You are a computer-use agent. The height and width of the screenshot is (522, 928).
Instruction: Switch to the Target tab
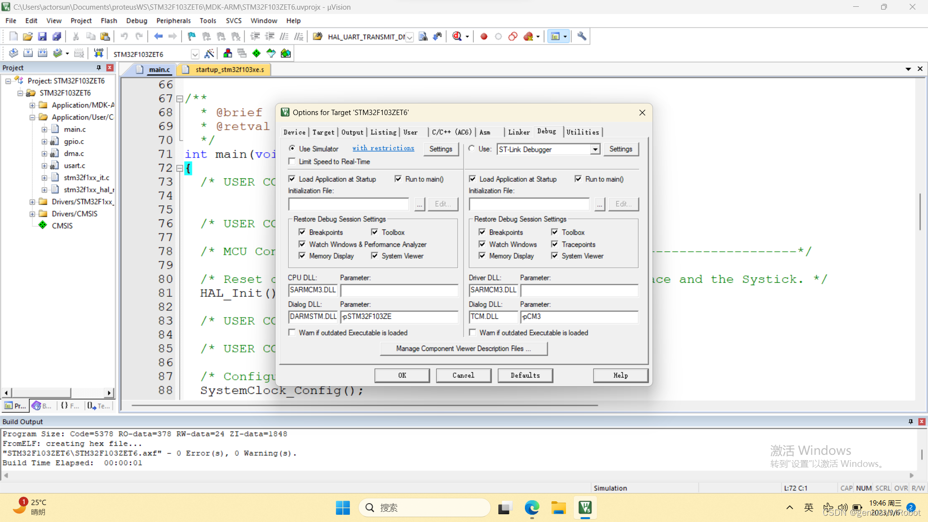coord(323,132)
